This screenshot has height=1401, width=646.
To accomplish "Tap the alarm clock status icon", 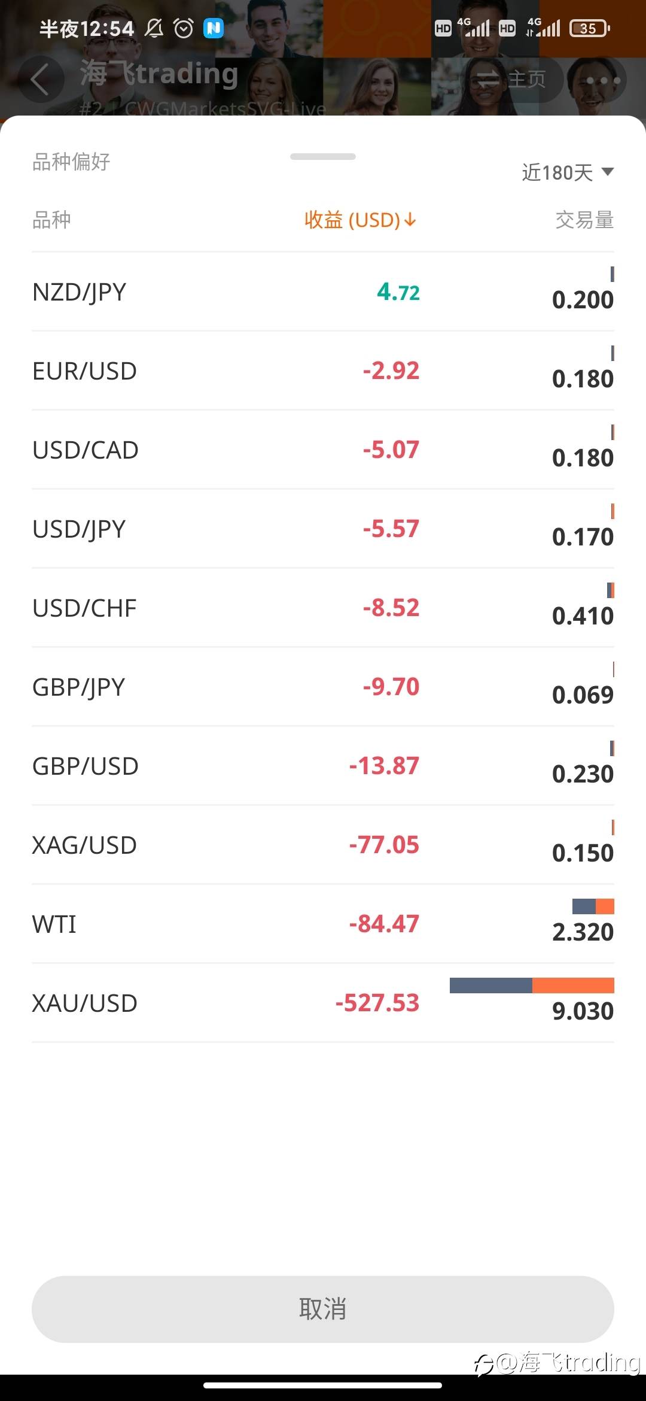I will (184, 28).
